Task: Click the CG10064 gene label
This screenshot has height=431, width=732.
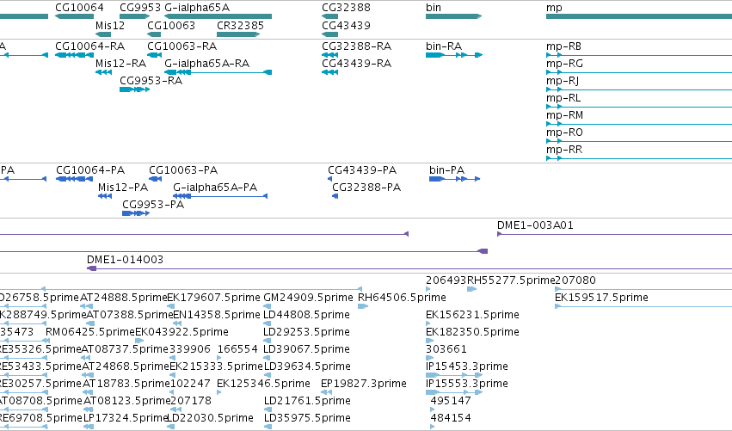Action: [x=79, y=8]
